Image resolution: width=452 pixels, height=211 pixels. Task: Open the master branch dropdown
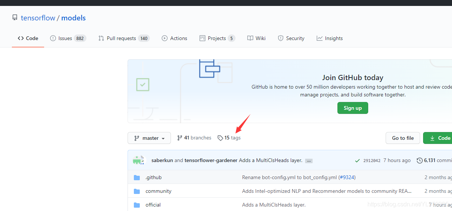[149, 138]
